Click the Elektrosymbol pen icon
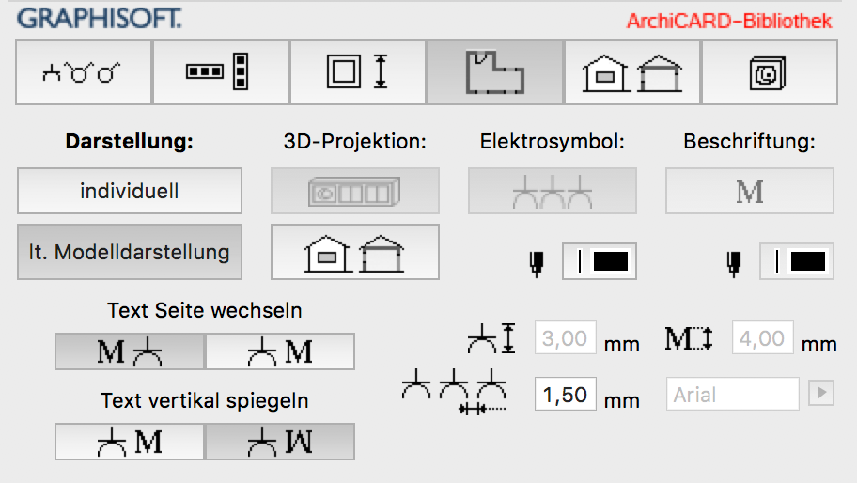The image size is (857, 483). tap(537, 263)
